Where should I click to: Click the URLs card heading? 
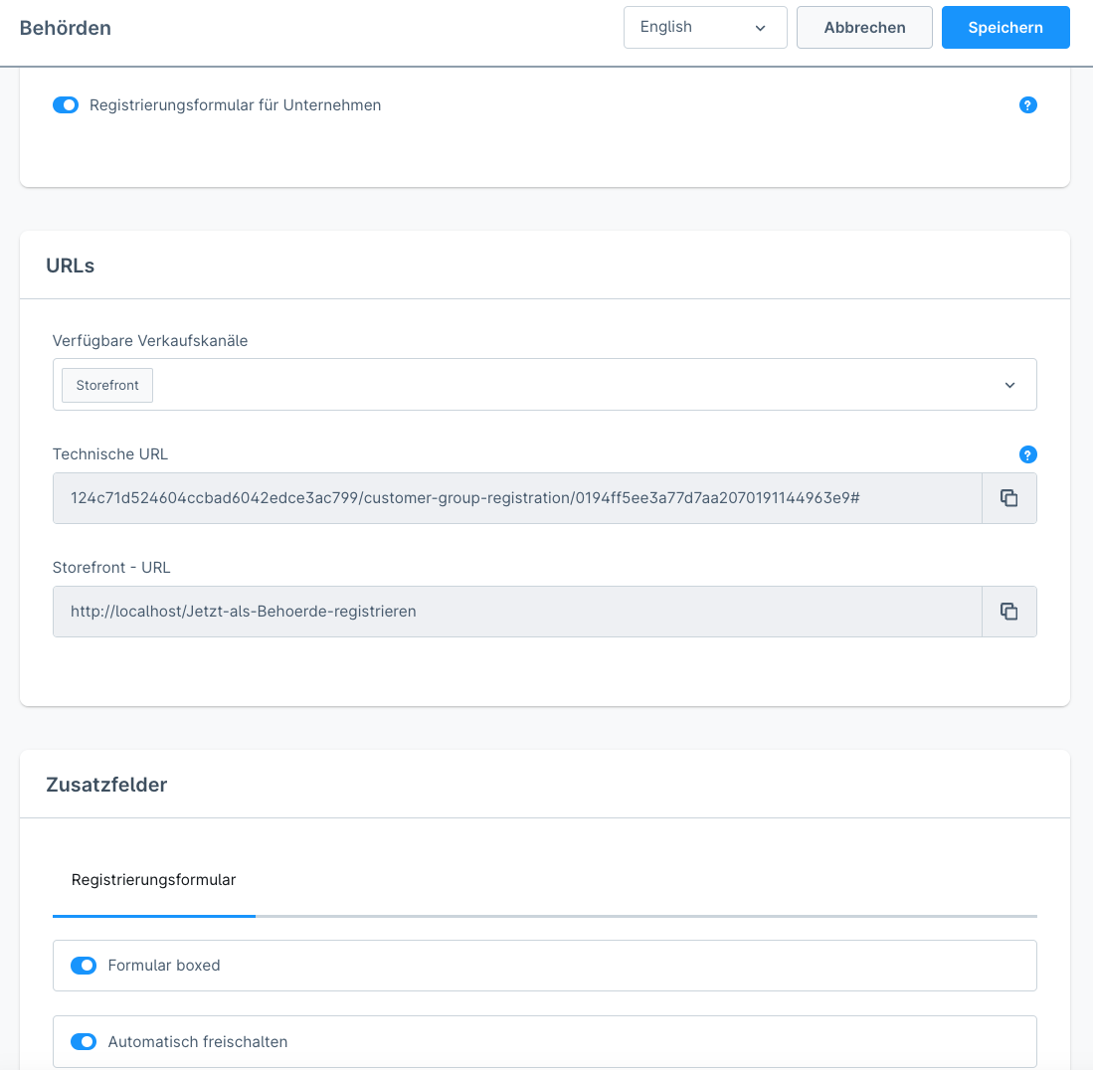click(71, 266)
